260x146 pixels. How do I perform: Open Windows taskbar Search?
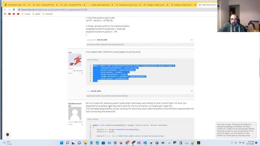pyautogui.click(x=67, y=143)
